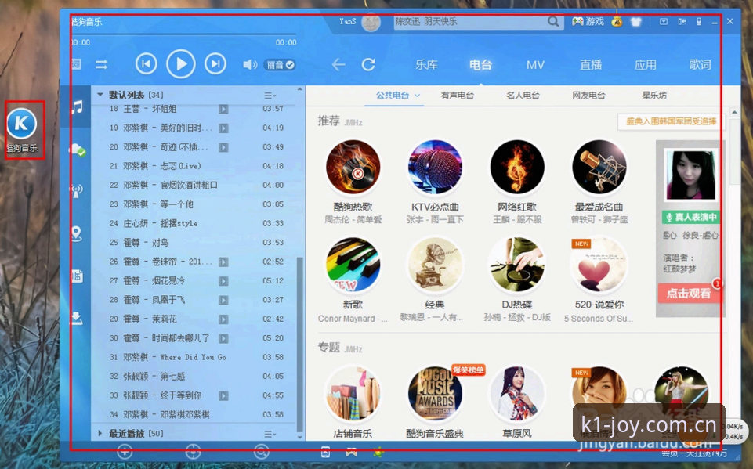Open skin settings with the shirt icon
This screenshot has height=469, width=753.
635,22
